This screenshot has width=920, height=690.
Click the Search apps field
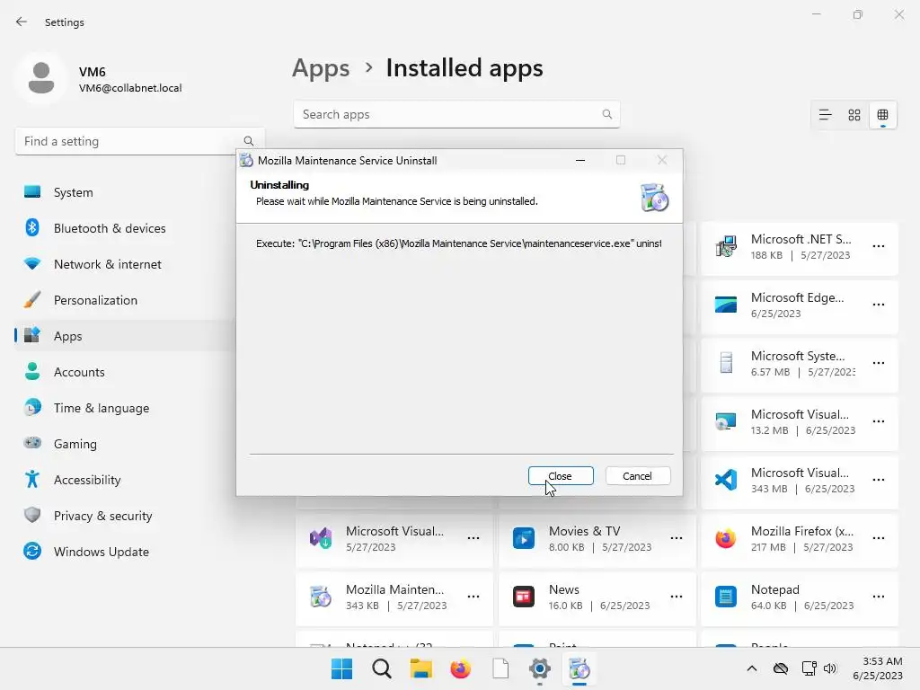[456, 114]
